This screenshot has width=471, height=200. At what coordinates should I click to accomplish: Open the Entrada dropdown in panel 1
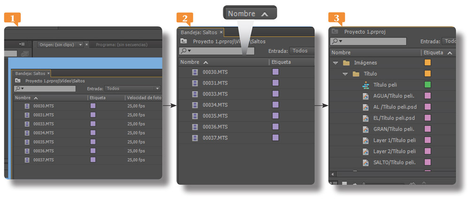133,88
